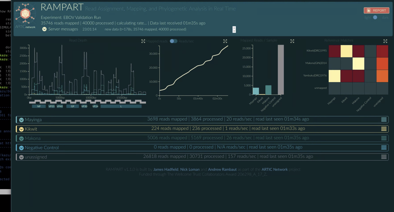Image resolution: width=394 pixels, height=212 pixels.
Task: Expand the Negative Control row chevron
Action: pyautogui.click(x=21, y=148)
